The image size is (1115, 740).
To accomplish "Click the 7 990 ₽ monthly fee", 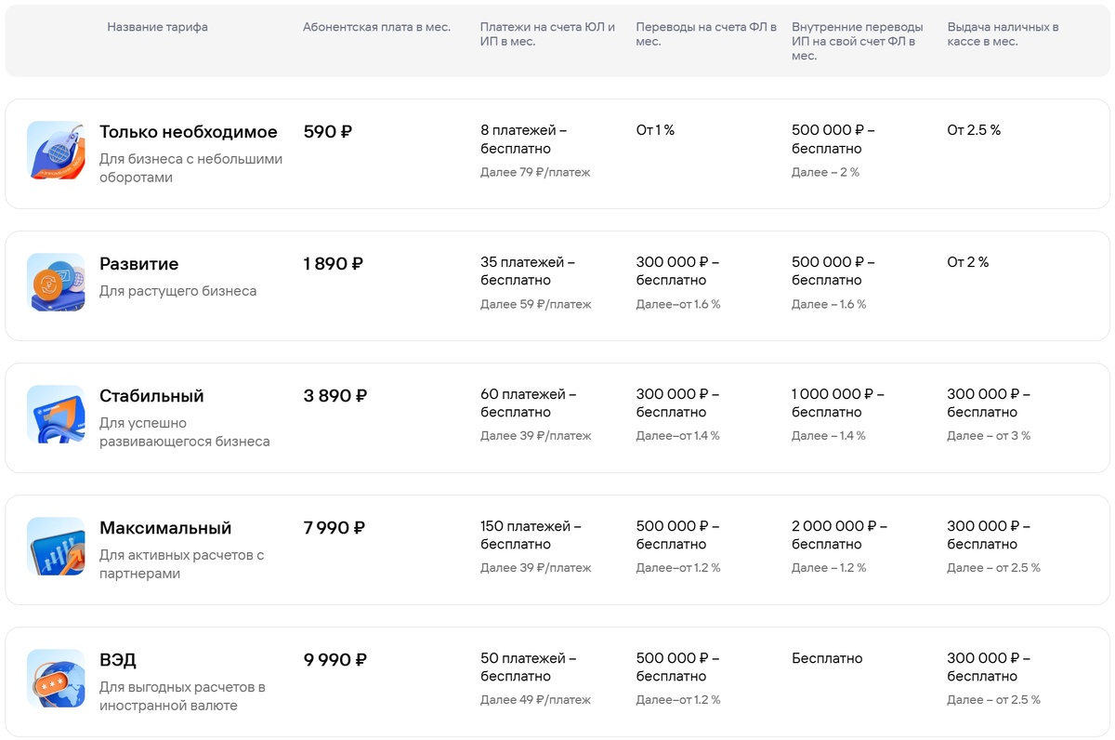I will pyautogui.click(x=334, y=528).
